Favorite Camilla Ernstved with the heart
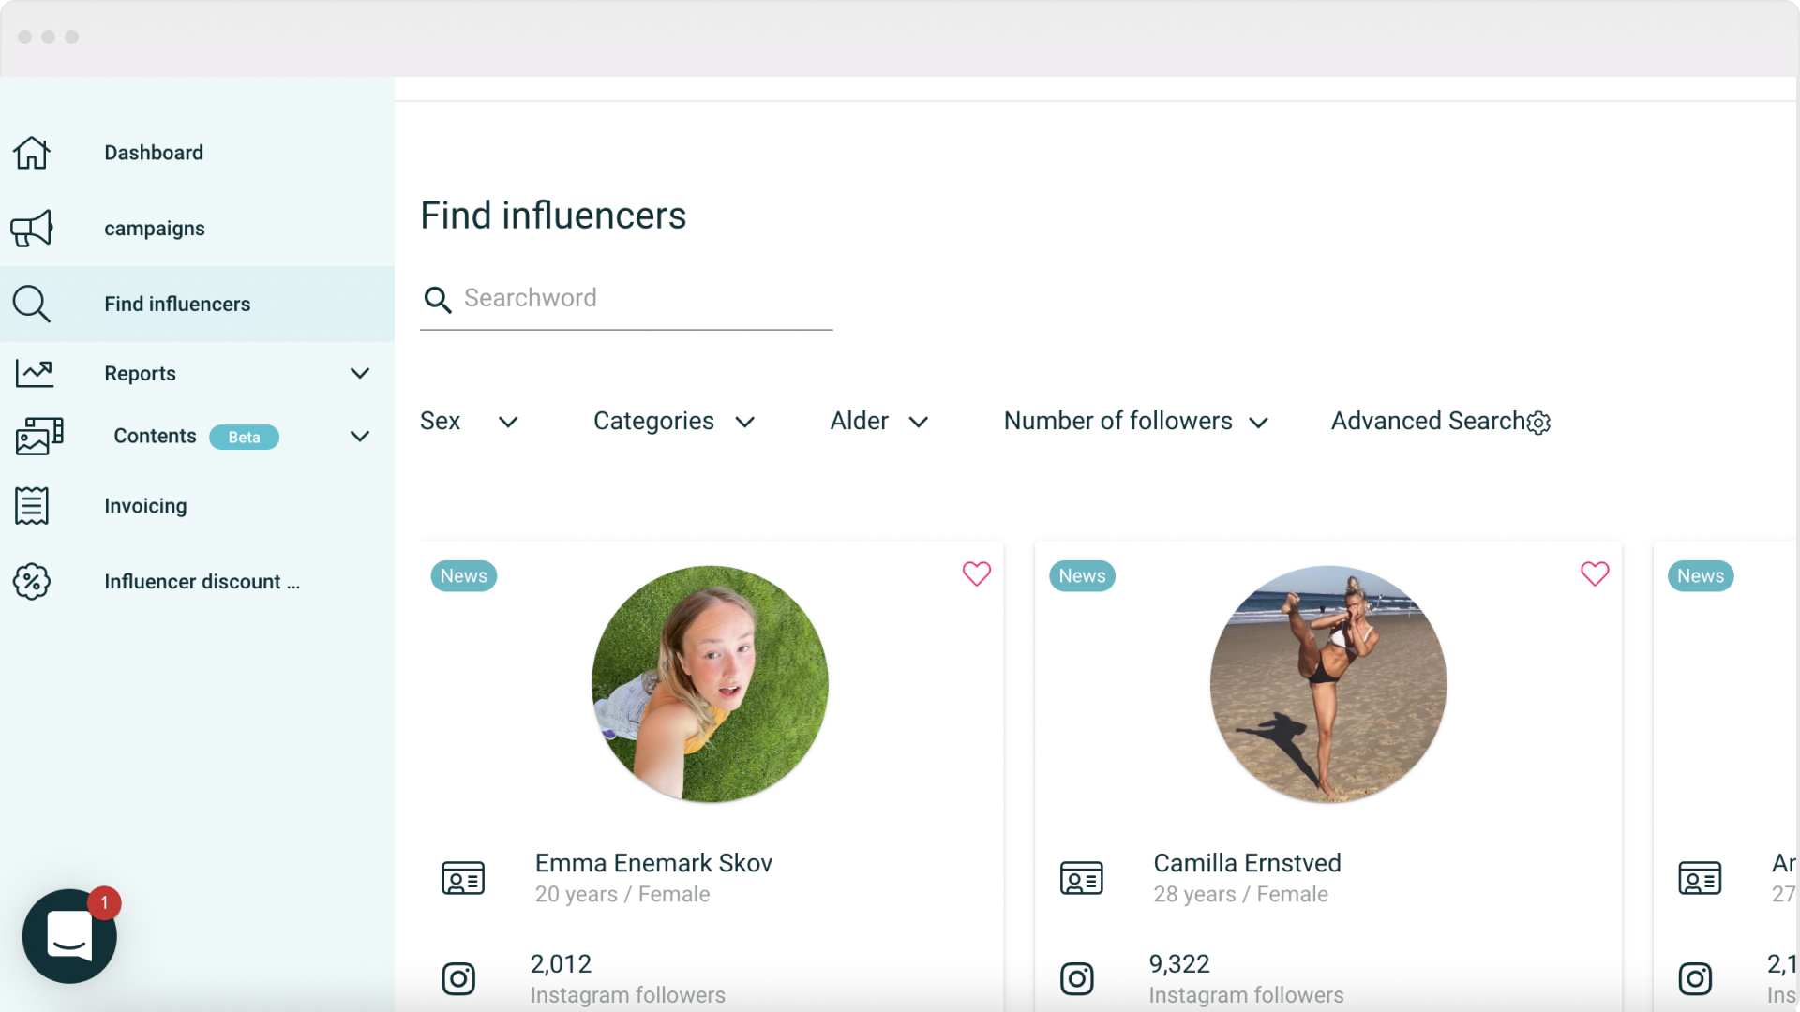 tap(1595, 573)
